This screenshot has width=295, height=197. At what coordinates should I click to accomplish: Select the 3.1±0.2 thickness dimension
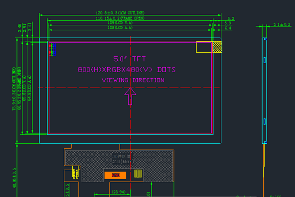(282, 24)
